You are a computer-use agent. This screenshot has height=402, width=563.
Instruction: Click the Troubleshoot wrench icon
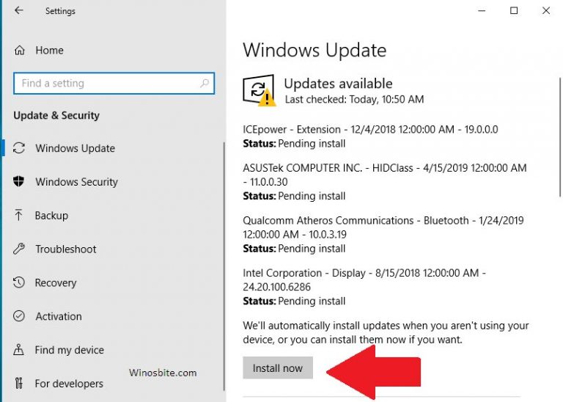coord(20,249)
